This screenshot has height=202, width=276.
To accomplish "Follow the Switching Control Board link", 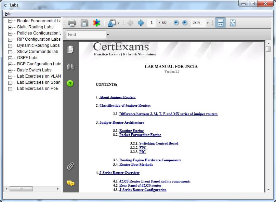I will [159, 143].
